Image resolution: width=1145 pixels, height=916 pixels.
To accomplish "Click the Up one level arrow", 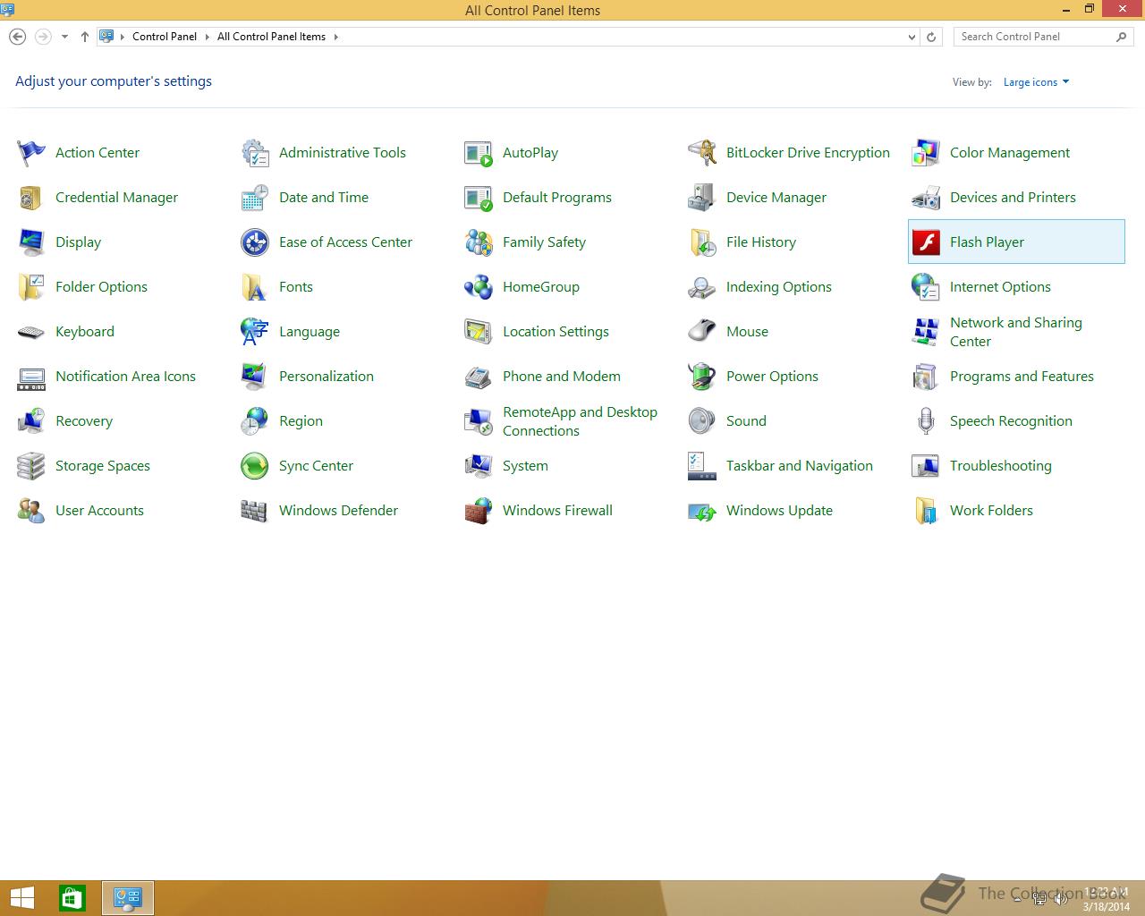I will [x=85, y=37].
